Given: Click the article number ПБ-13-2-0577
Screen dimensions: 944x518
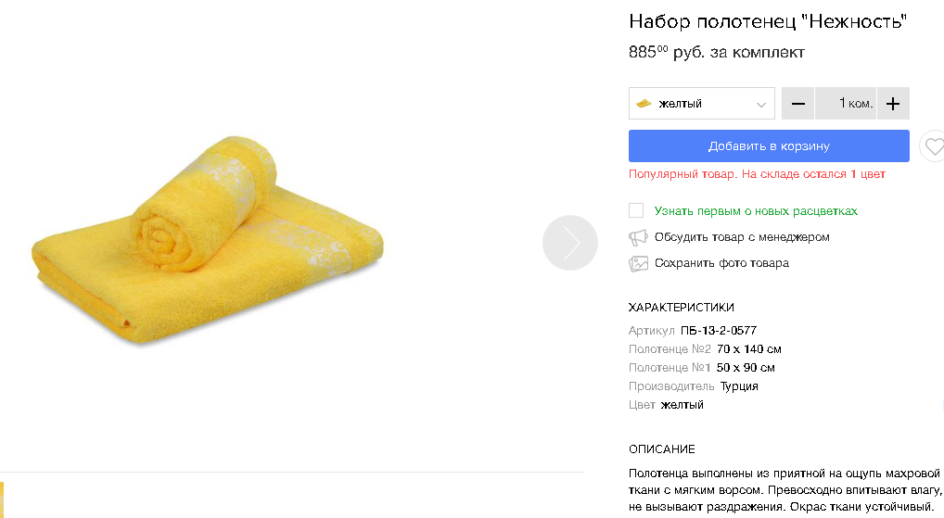Looking at the screenshot, I should [719, 331].
